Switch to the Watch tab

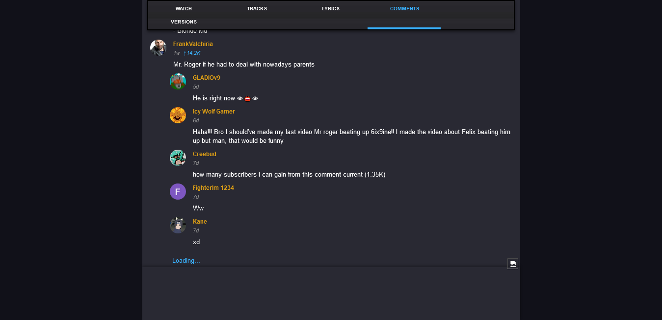pyautogui.click(x=184, y=9)
